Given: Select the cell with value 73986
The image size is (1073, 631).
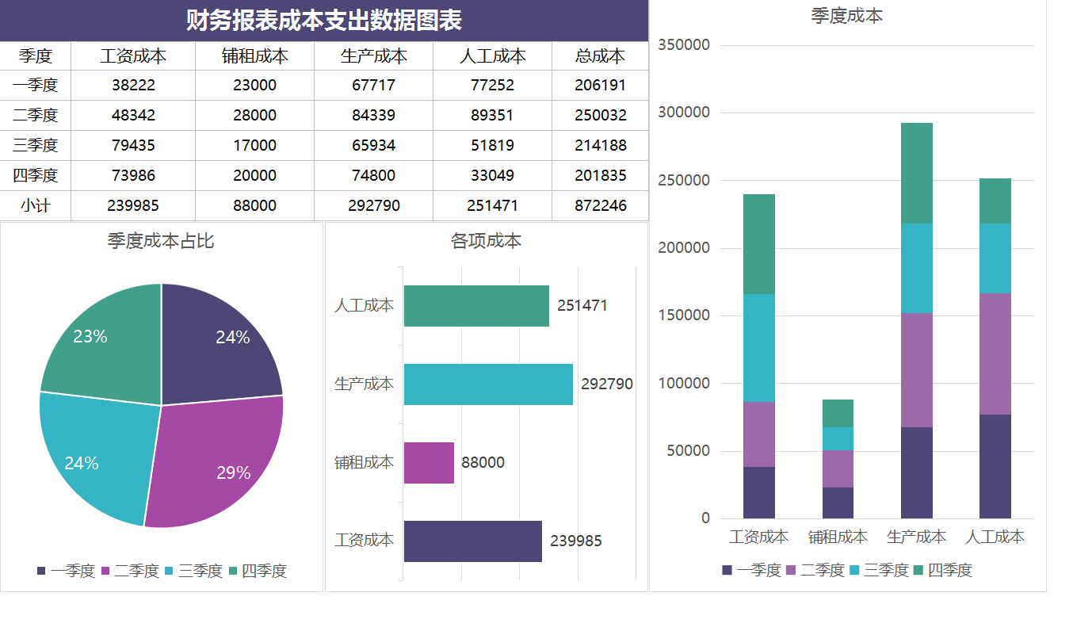Looking at the screenshot, I should click(133, 176).
